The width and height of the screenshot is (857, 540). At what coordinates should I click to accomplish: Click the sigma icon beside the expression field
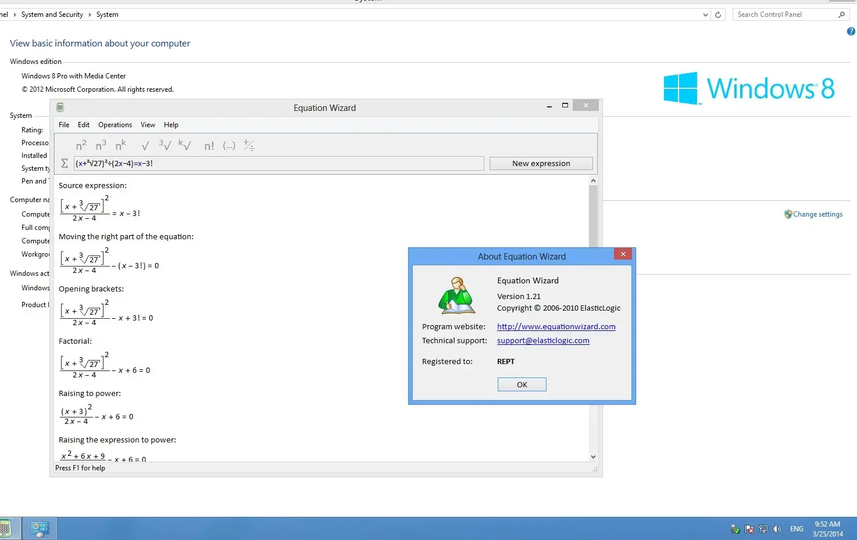pyautogui.click(x=65, y=163)
